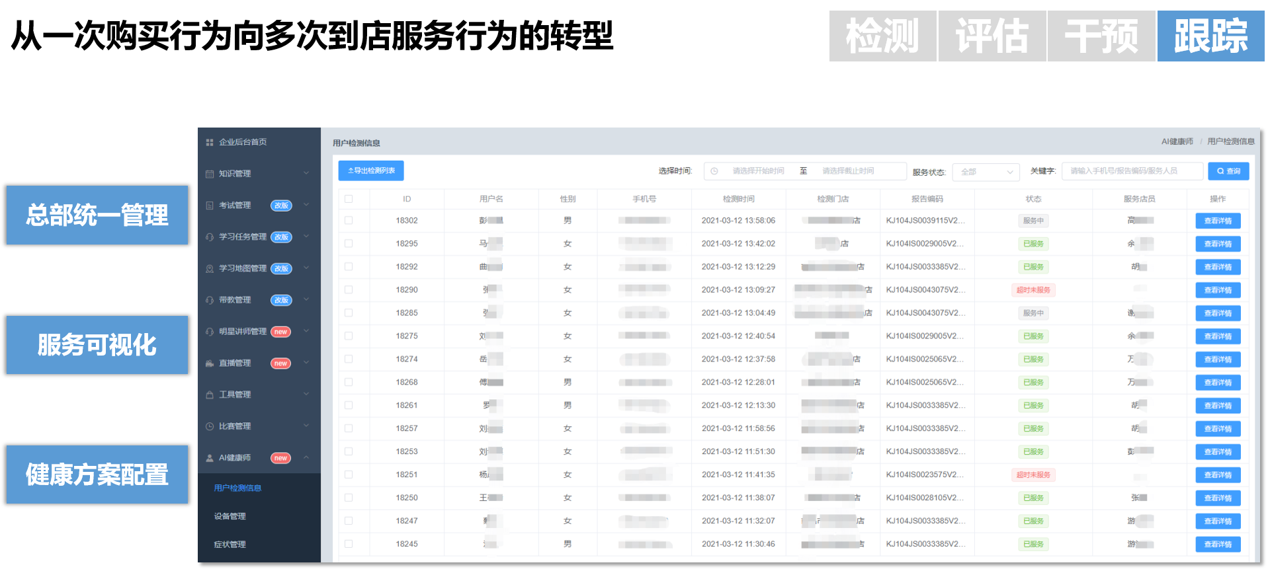Expand the 工具管理 menu chevron
The width and height of the screenshot is (1268, 569).
(x=306, y=395)
